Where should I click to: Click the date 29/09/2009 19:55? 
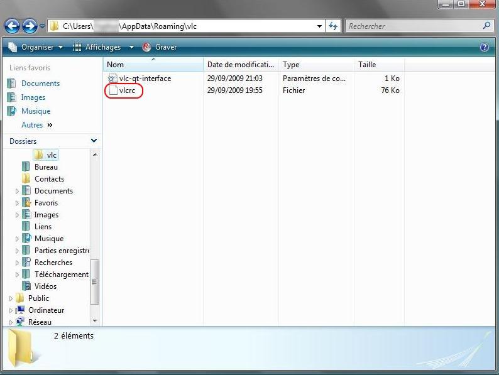tap(235, 90)
